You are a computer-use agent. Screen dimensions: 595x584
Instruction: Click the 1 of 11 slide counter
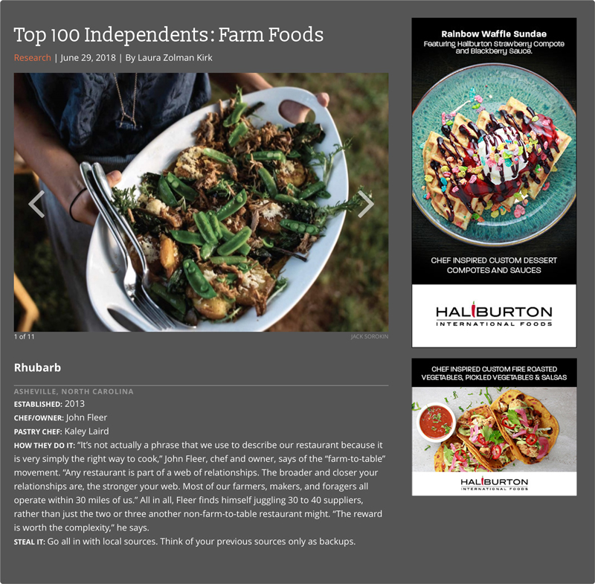[24, 336]
